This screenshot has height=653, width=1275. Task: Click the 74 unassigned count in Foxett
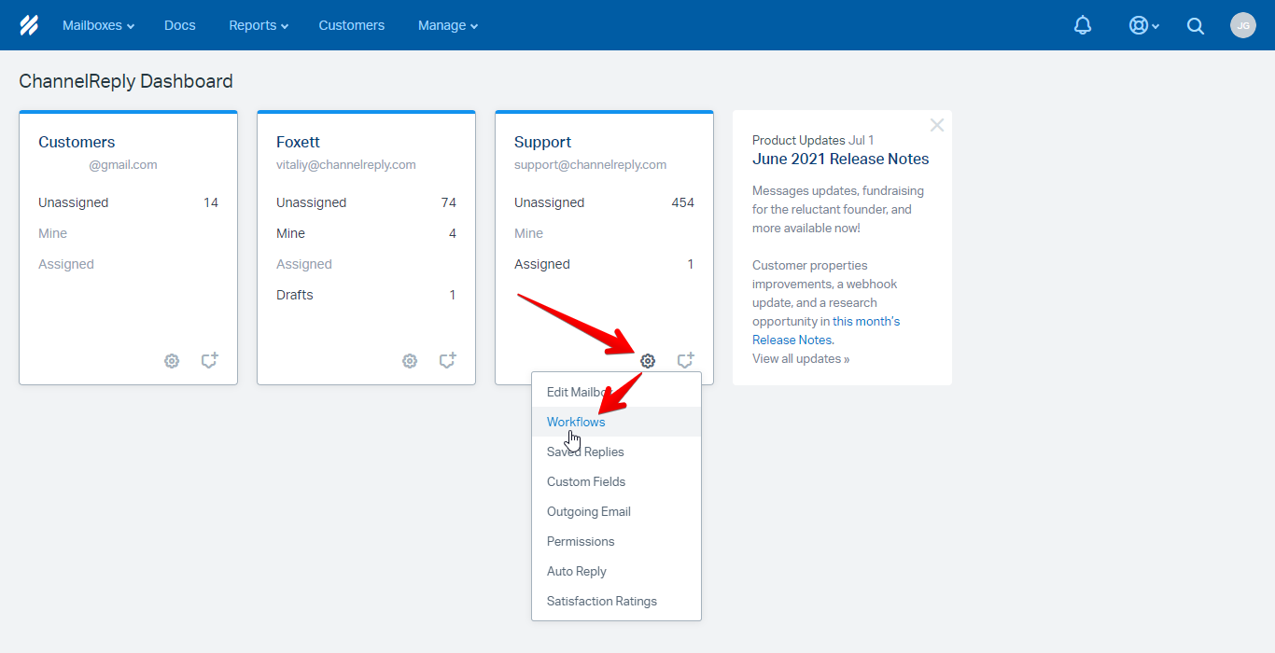[448, 202]
